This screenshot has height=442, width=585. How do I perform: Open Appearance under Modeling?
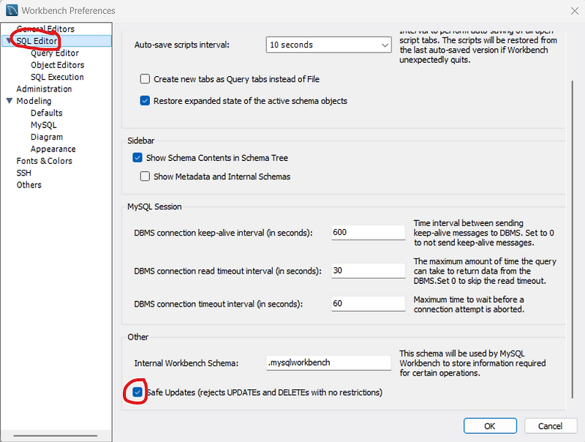point(53,149)
